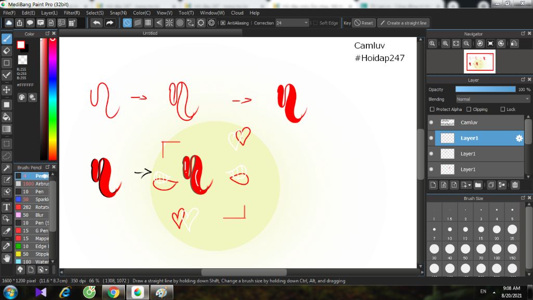Open snap settings gear
The width and height of the screenshot is (533, 300).
click(x=211, y=23)
